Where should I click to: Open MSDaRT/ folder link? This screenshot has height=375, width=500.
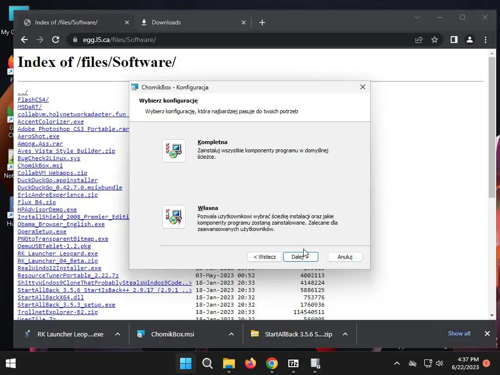tap(30, 107)
